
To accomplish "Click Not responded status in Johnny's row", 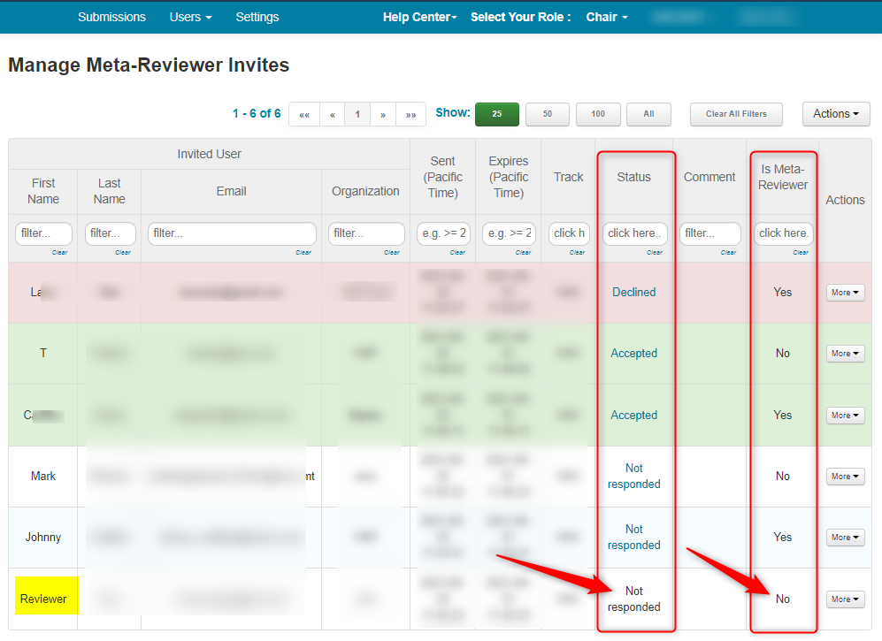I will [x=634, y=537].
